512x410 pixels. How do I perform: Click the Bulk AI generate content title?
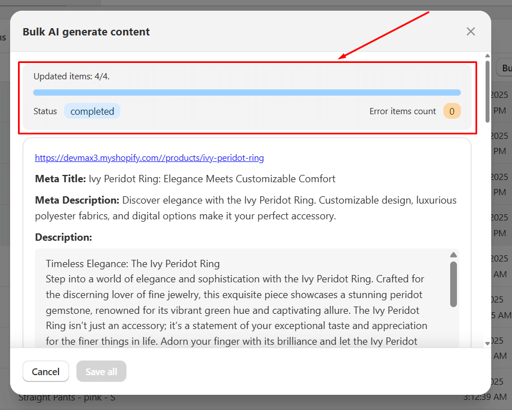coord(86,32)
